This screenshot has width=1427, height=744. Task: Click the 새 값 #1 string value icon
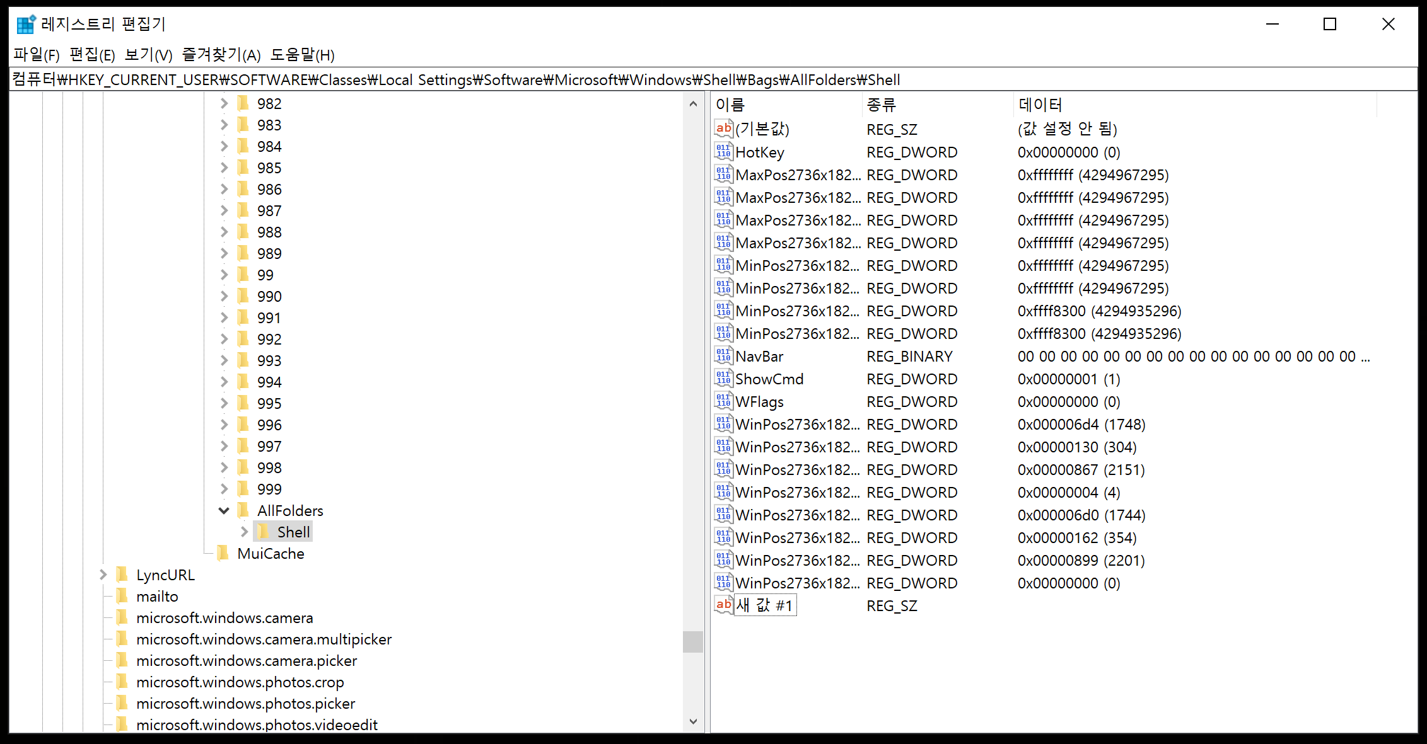click(723, 605)
